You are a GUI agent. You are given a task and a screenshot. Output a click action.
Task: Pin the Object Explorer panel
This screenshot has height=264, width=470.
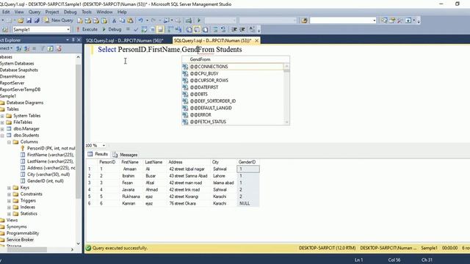[73, 40]
